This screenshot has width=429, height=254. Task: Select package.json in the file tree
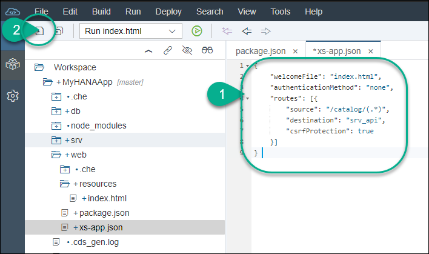(104, 213)
